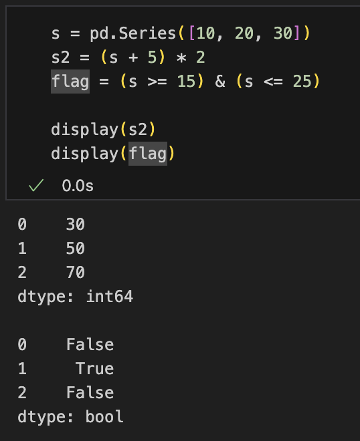Click the empty line between code statements
Viewport: 360px width, 441px height.
[x=180, y=106]
